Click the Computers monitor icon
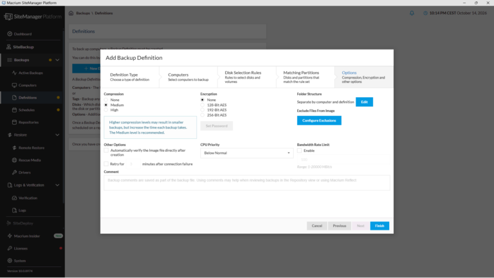Viewport: 494px width, 278px height. 14,85
